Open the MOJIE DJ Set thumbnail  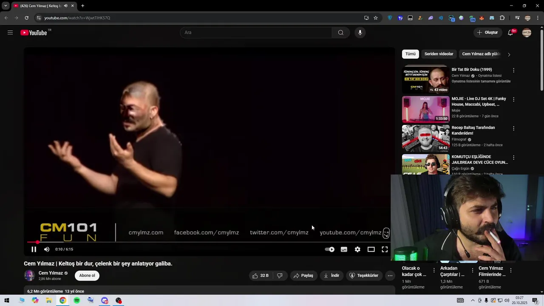[x=425, y=109]
